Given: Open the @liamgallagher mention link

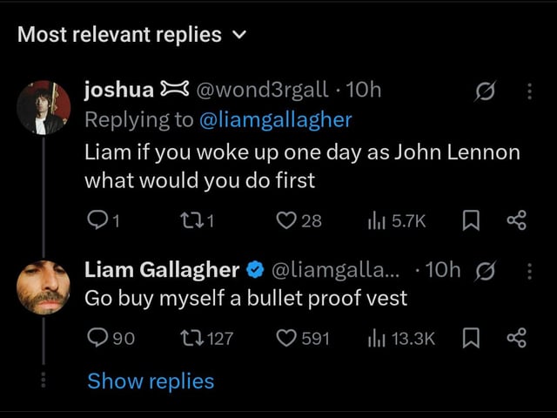Looking at the screenshot, I should click(x=276, y=120).
